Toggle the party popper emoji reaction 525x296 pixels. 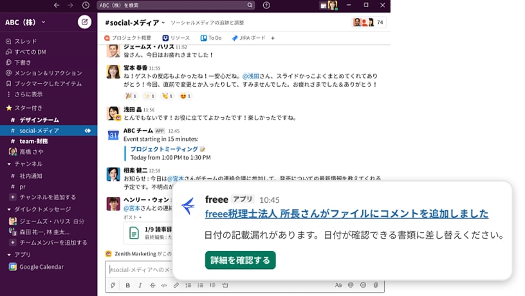113,97
